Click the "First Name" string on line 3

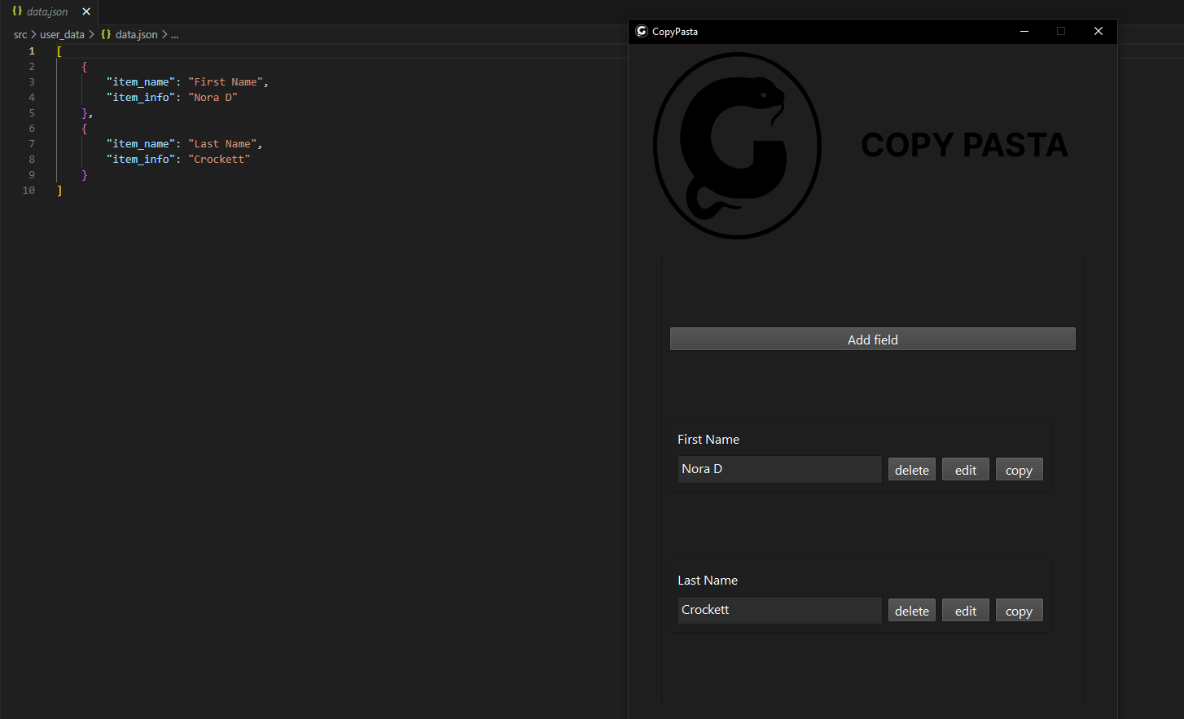226,81
